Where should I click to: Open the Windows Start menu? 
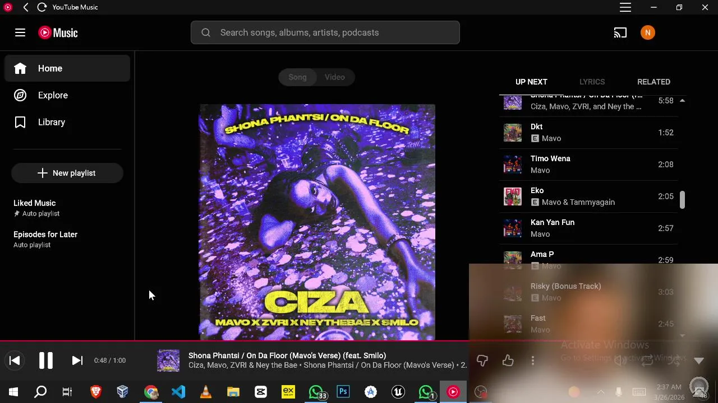click(13, 392)
